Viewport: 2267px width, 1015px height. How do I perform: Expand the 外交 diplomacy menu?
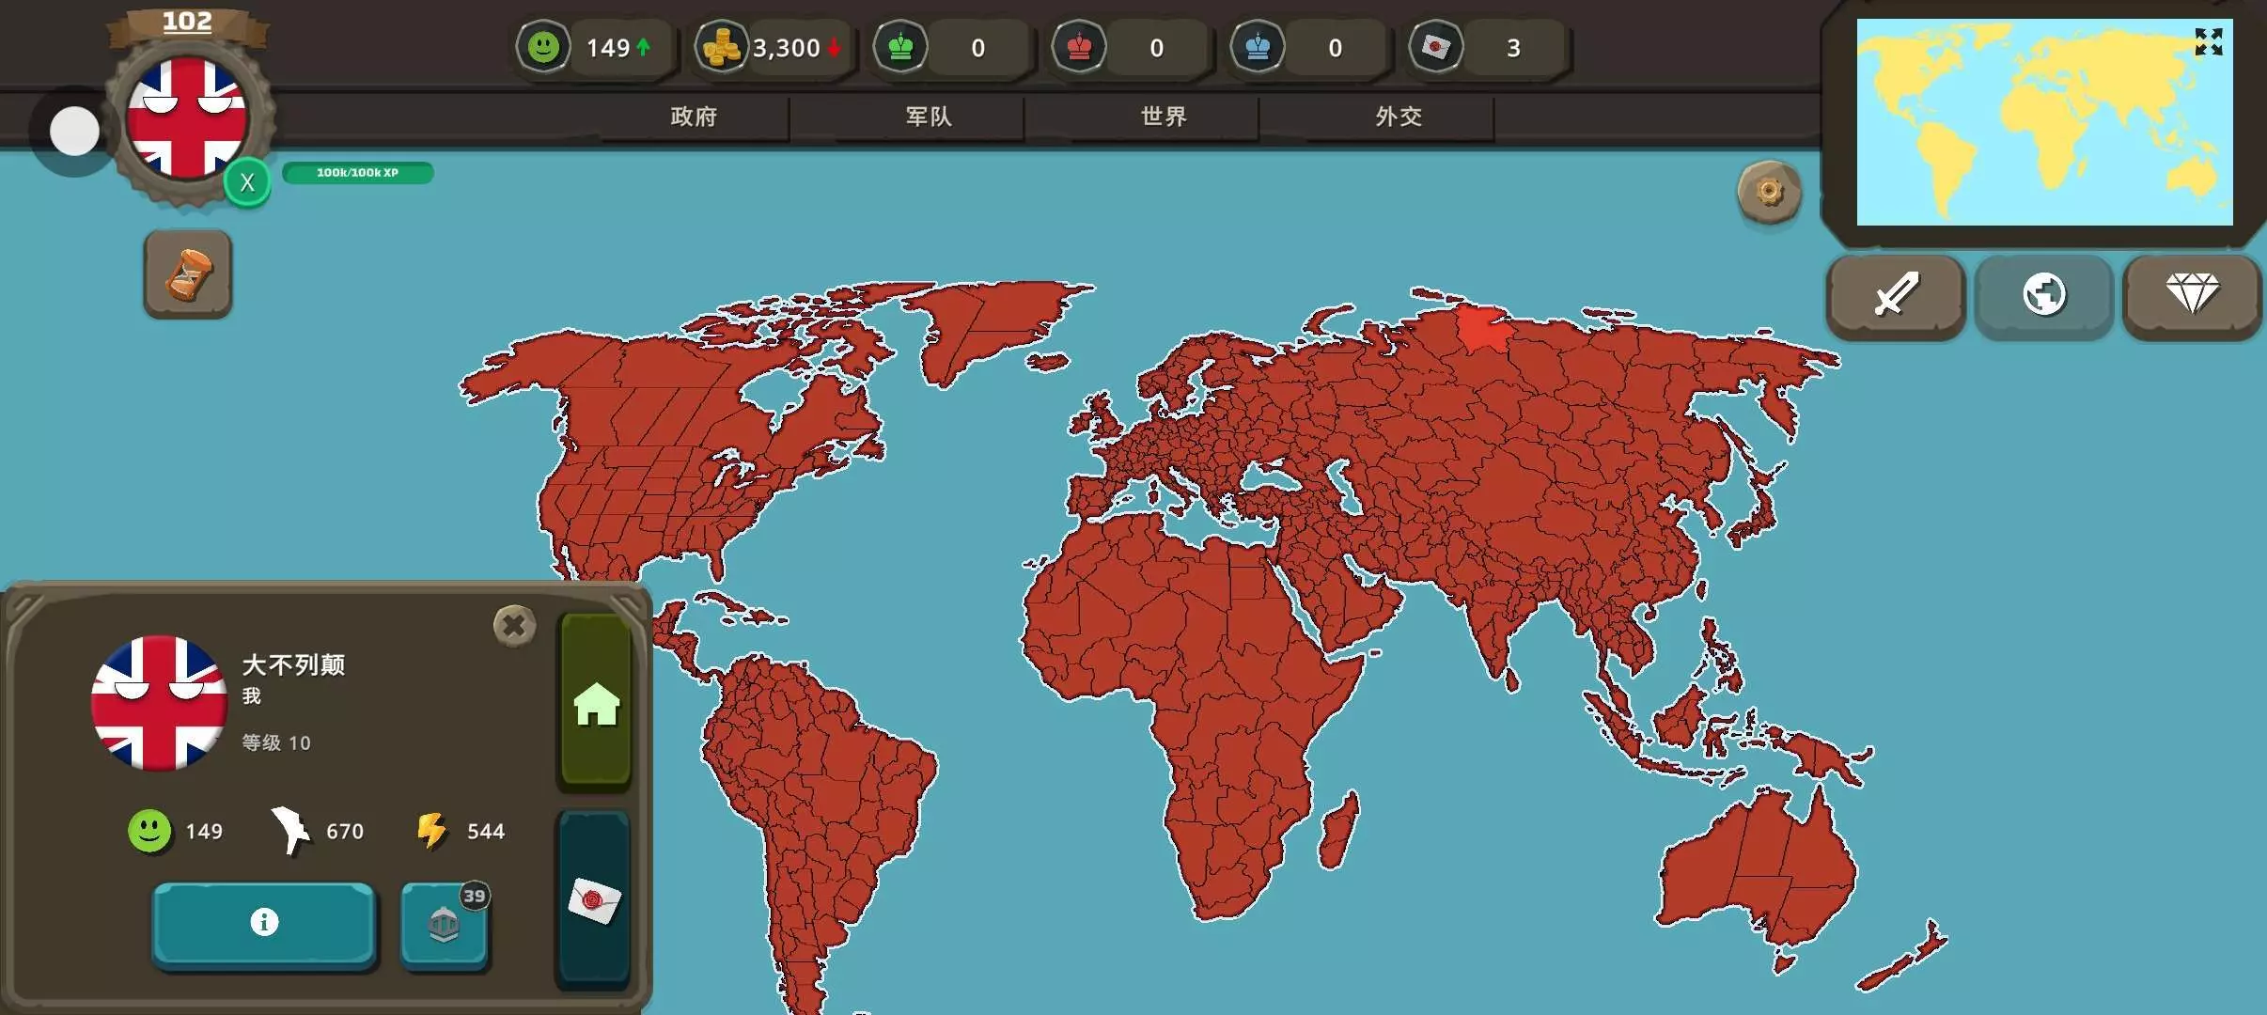[x=1399, y=117]
